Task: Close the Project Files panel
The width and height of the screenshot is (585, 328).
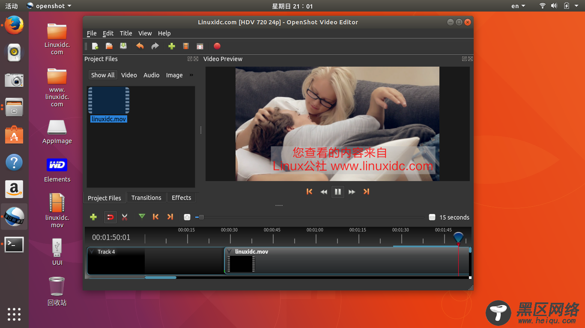Action: point(196,59)
